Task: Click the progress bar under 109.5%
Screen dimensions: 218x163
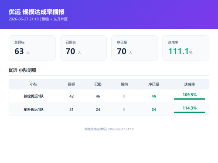Action: [x=190, y=99]
